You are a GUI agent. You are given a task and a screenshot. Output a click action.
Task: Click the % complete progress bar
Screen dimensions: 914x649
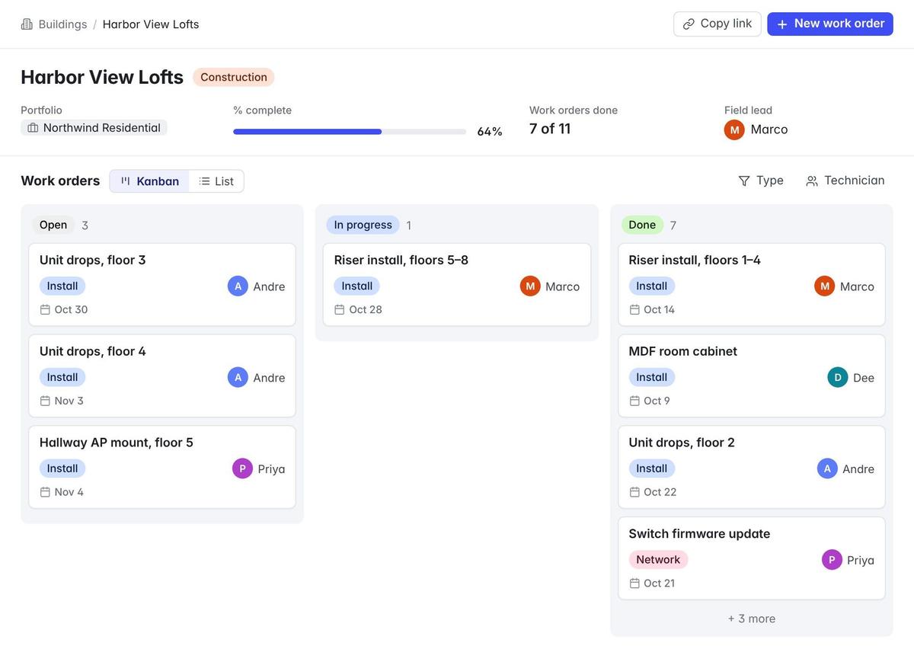(350, 132)
